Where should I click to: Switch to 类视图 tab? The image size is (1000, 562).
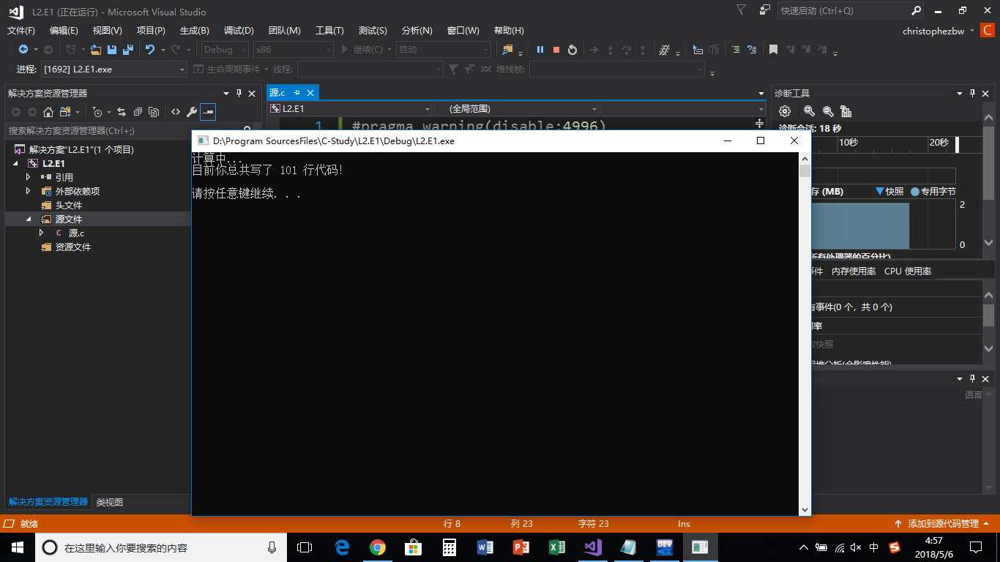tap(110, 503)
